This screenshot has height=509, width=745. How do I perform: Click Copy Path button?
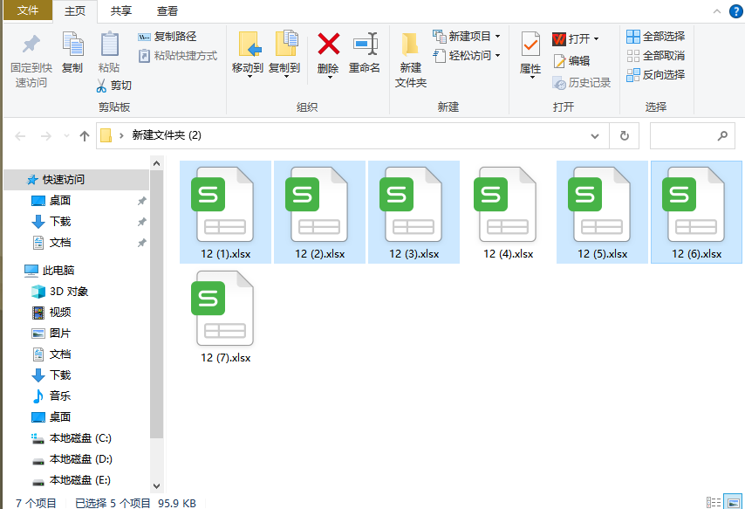pyautogui.click(x=167, y=37)
